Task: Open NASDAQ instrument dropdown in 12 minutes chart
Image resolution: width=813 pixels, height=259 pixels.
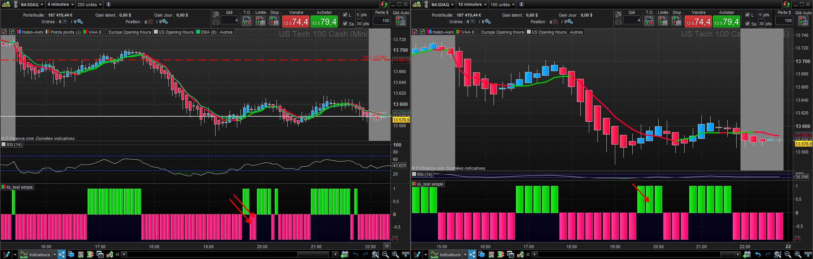Action: tap(443, 5)
